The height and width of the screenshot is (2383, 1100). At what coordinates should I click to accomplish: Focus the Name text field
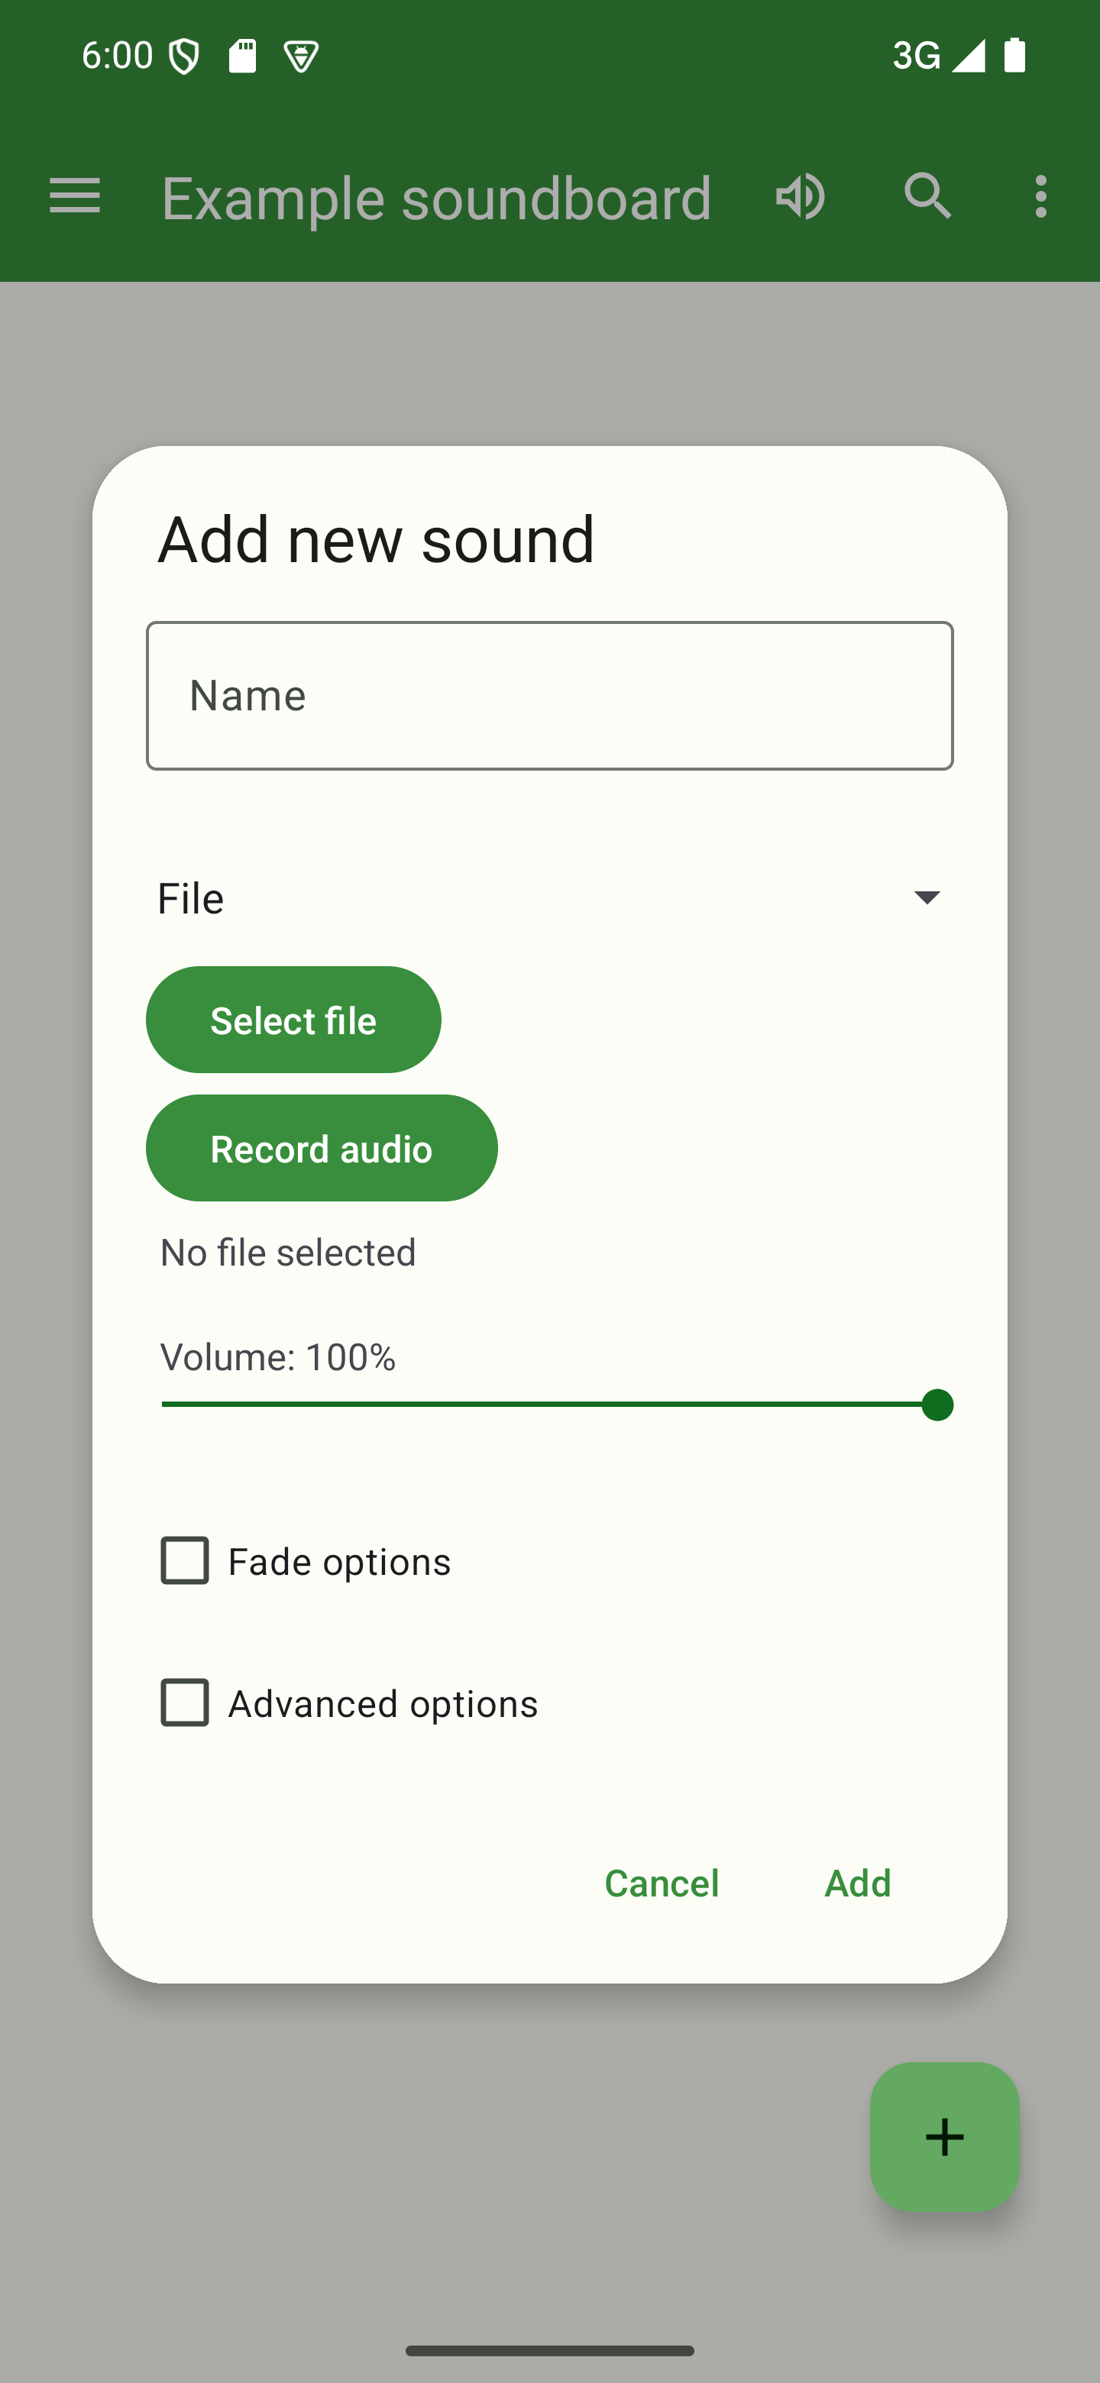[x=549, y=696]
